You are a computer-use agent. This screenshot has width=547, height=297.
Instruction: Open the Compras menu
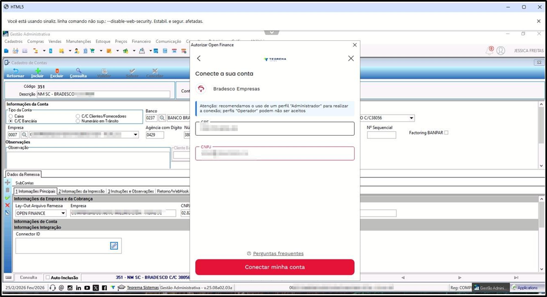click(35, 41)
